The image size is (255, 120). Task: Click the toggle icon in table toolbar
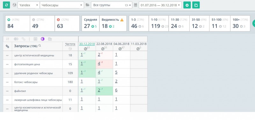16,39
